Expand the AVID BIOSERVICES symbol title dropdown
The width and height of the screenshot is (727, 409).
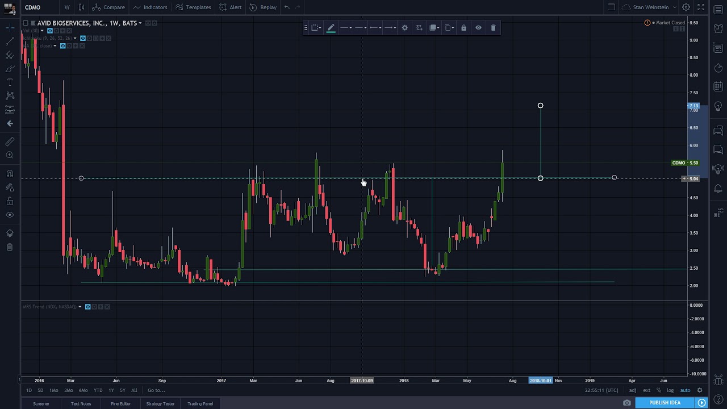(x=140, y=23)
